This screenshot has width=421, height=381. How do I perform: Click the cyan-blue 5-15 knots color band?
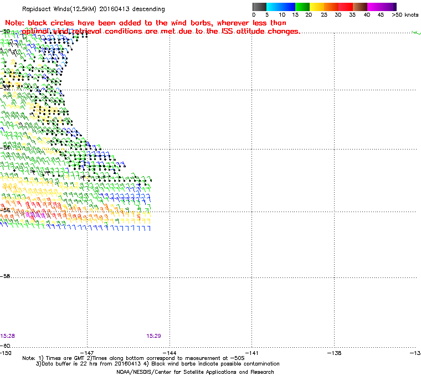point(281,7)
